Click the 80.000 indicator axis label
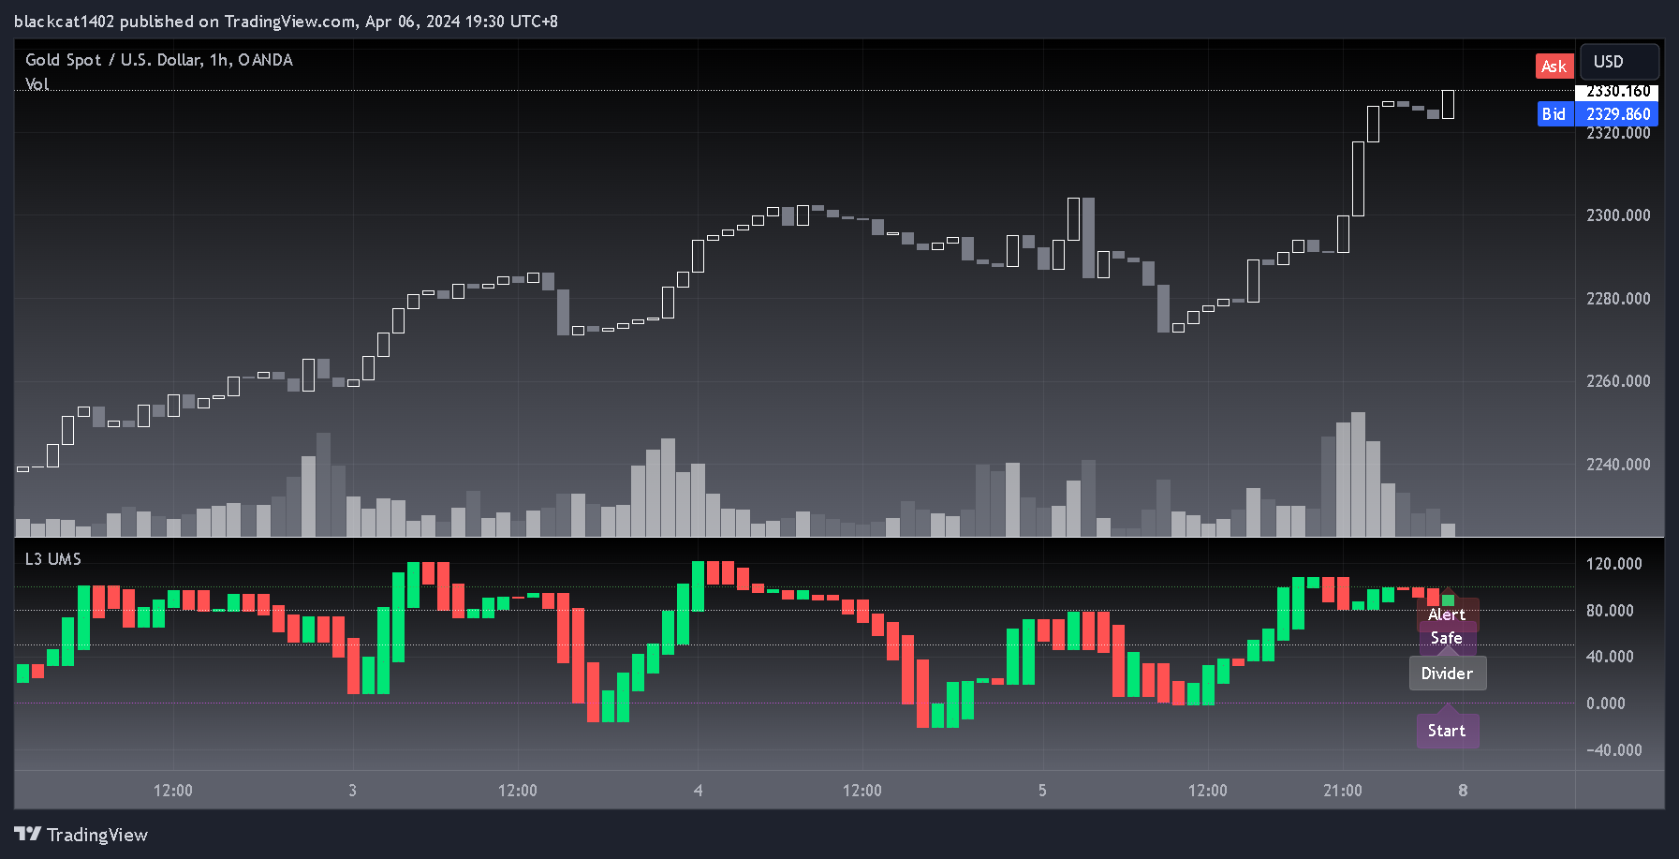This screenshot has height=859, width=1679. (1610, 611)
